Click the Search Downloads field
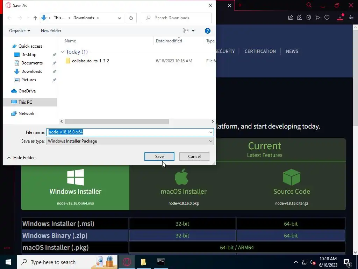Viewport: 358px width, 269px height. tap(176, 18)
